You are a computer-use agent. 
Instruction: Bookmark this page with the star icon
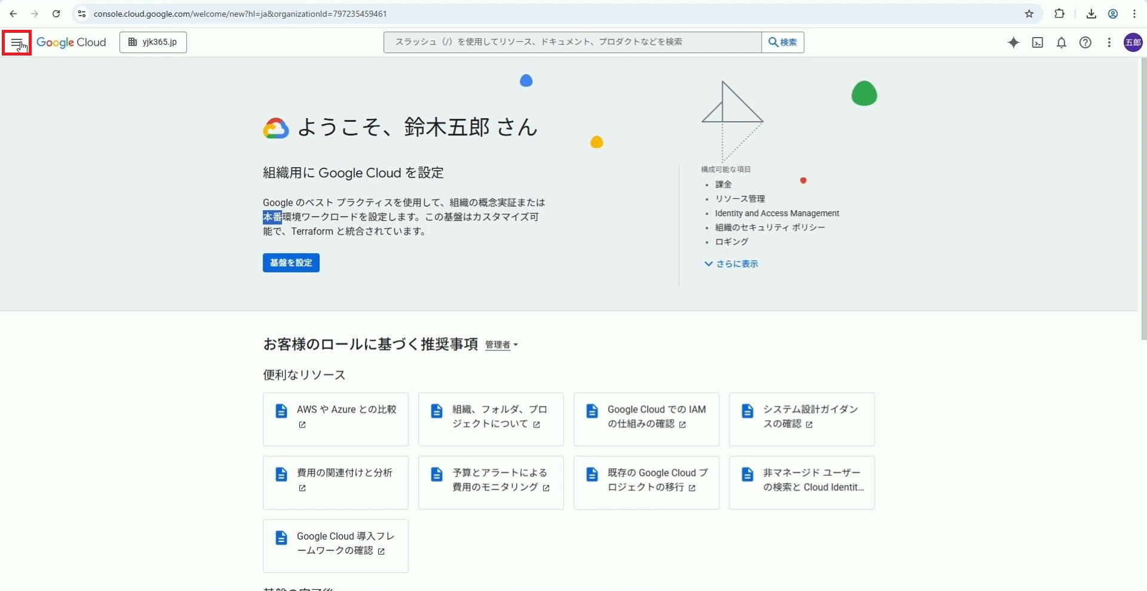click(x=1029, y=14)
